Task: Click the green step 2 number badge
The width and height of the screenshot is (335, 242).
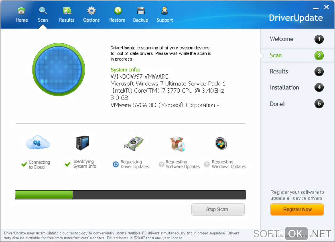Action: click(x=319, y=56)
